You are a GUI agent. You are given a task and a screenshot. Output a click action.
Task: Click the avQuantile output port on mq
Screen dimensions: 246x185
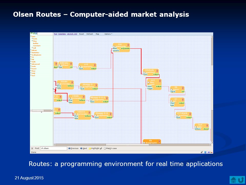pos(125,49)
